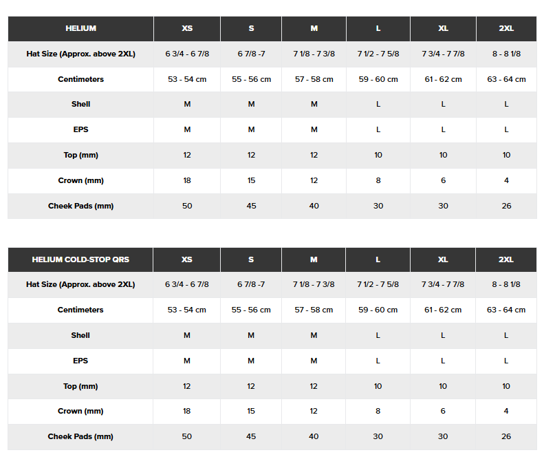544x468 pixels.
Task: Select the HELIUM COLD-STOP QRS header cell
Action: tap(80, 259)
